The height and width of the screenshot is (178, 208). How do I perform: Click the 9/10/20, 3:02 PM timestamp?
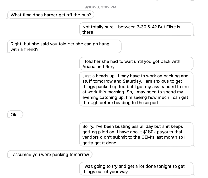[100, 7]
